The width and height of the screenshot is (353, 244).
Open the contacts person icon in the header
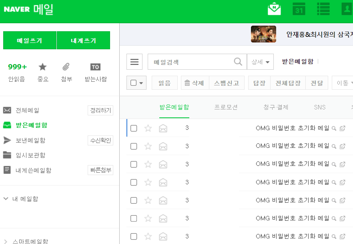click(x=347, y=9)
